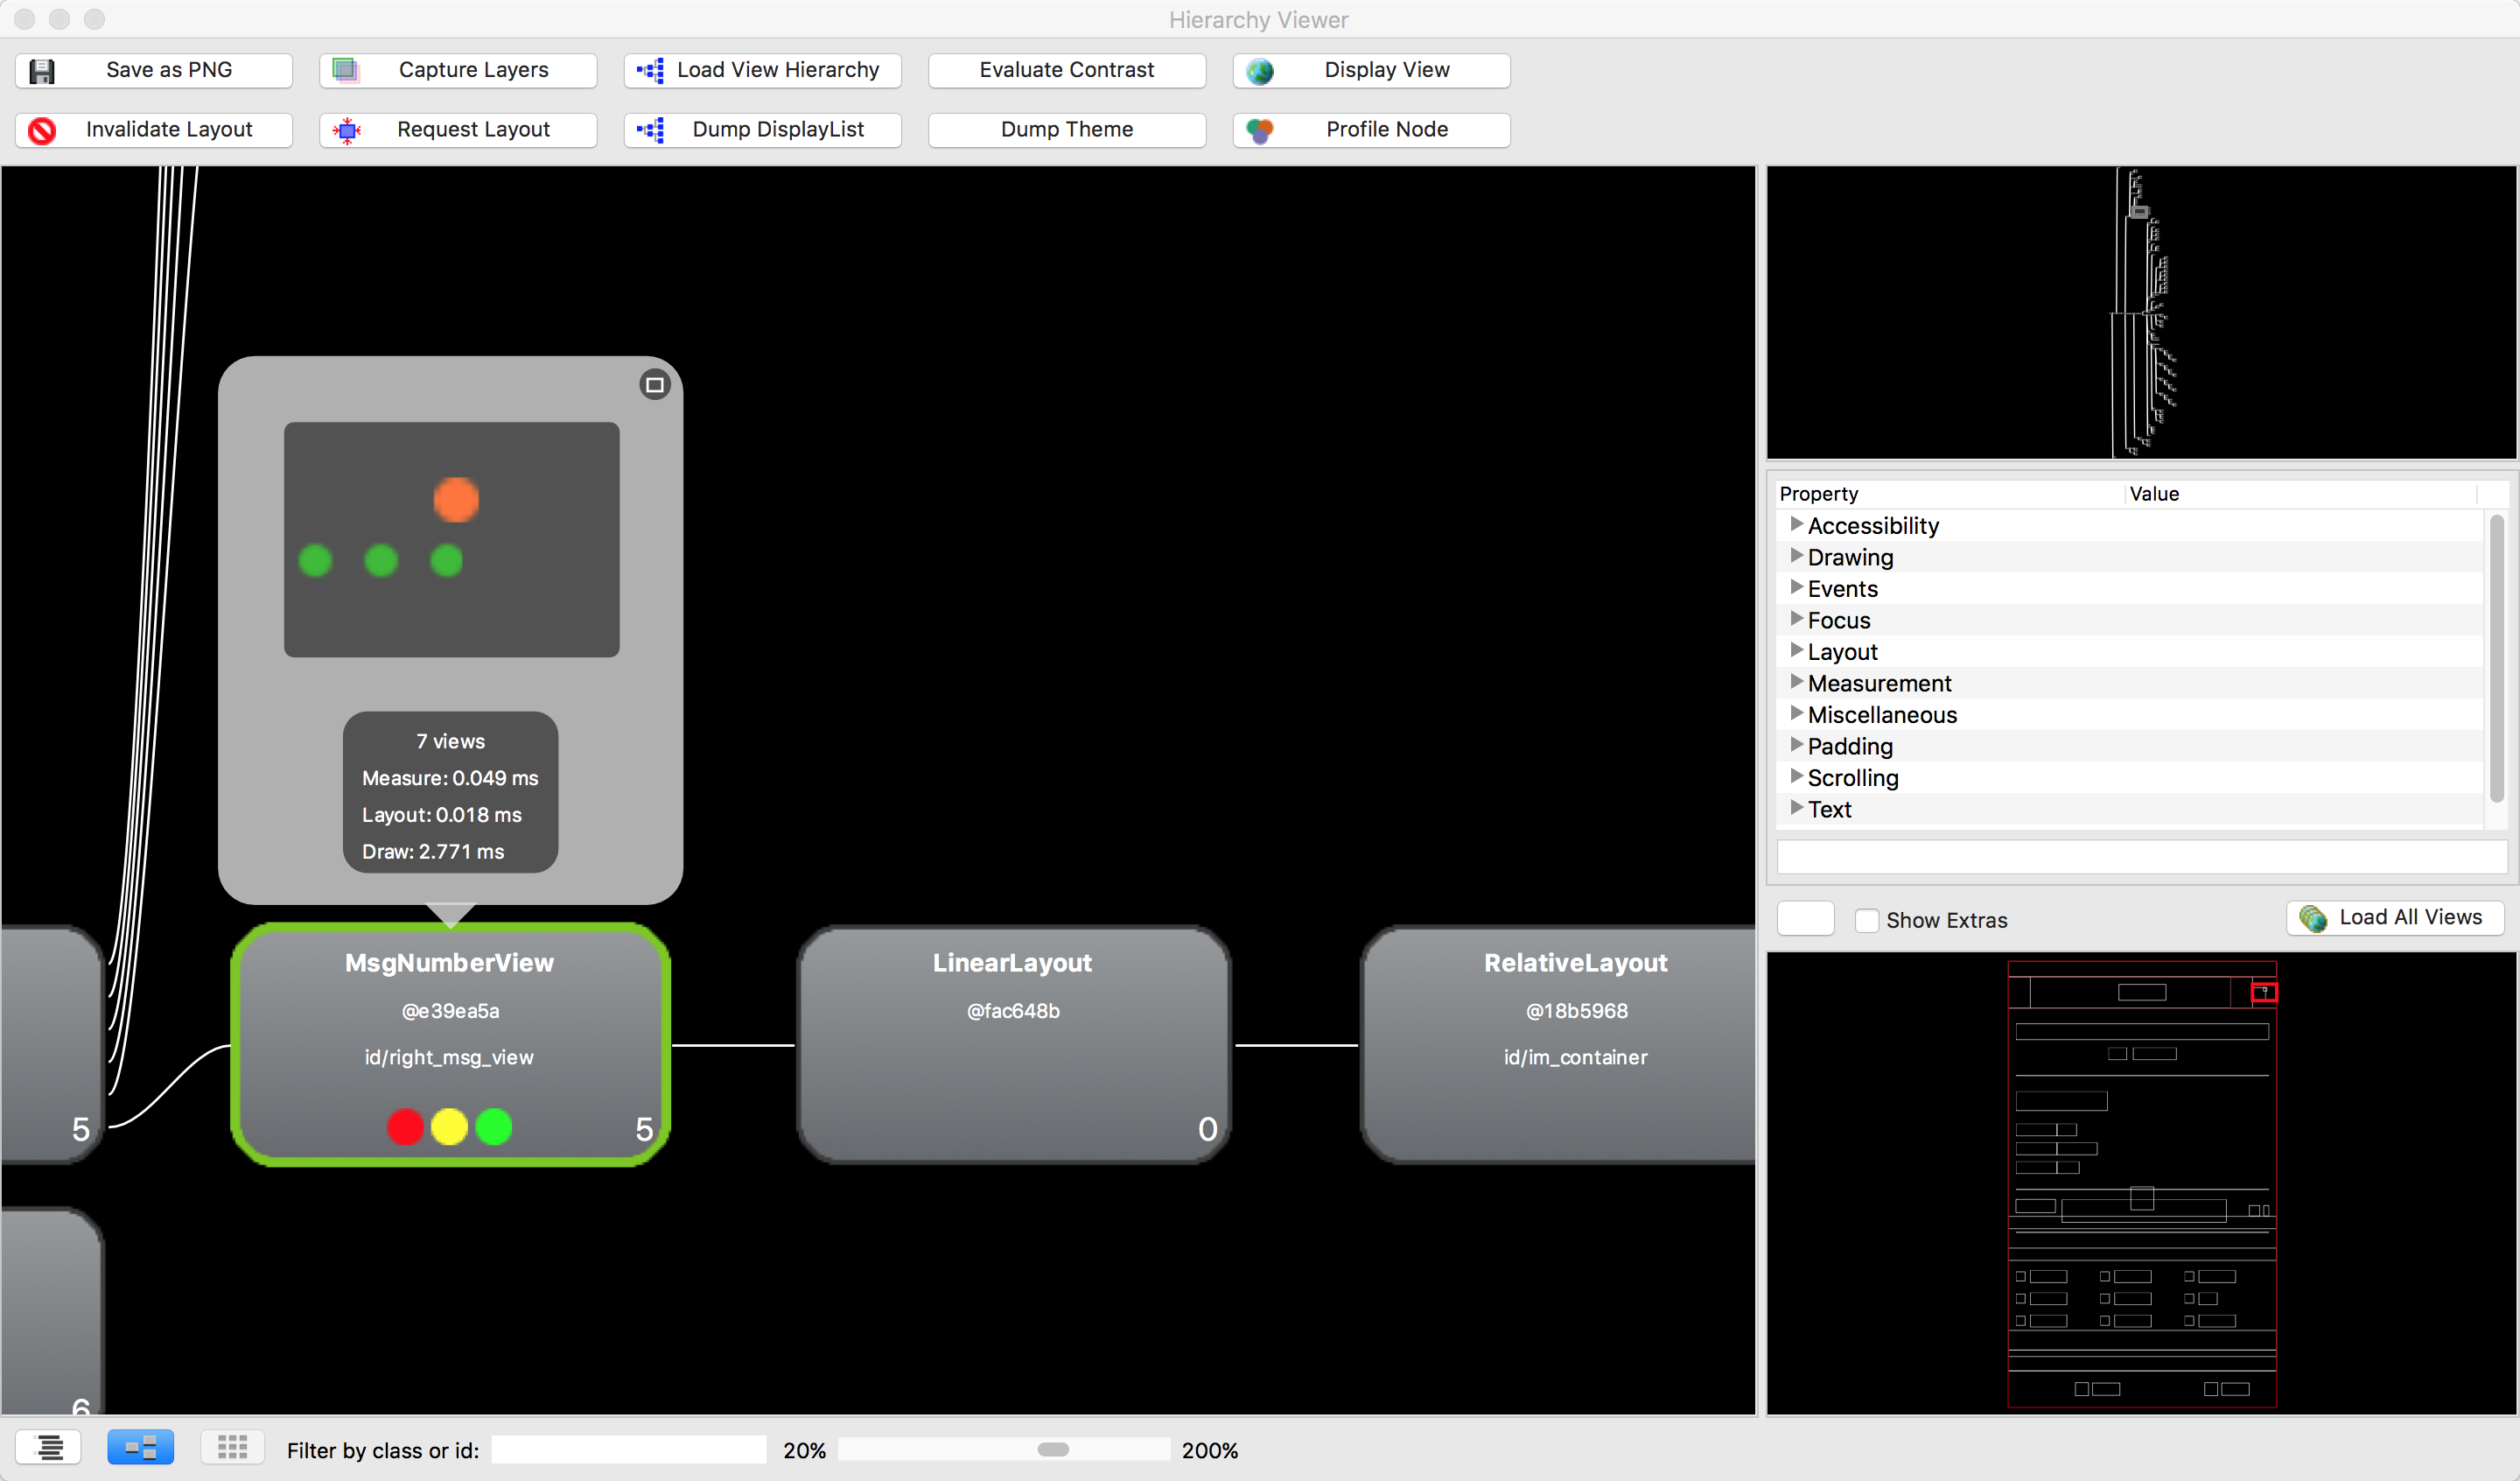
Task: Click the Capture Layers icon
Action: [x=346, y=70]
